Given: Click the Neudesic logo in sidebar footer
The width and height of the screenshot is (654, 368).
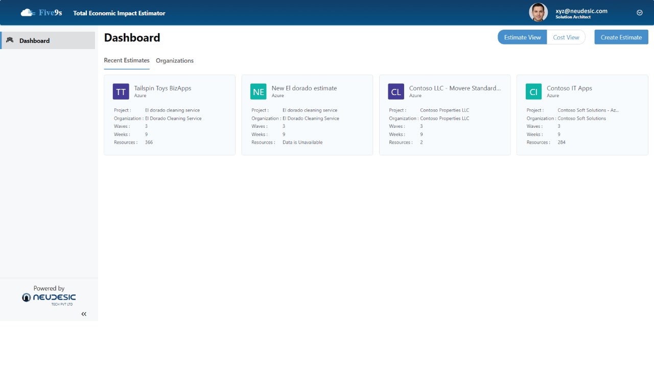Looking at the screenshot, I should [x=49, y=298].
